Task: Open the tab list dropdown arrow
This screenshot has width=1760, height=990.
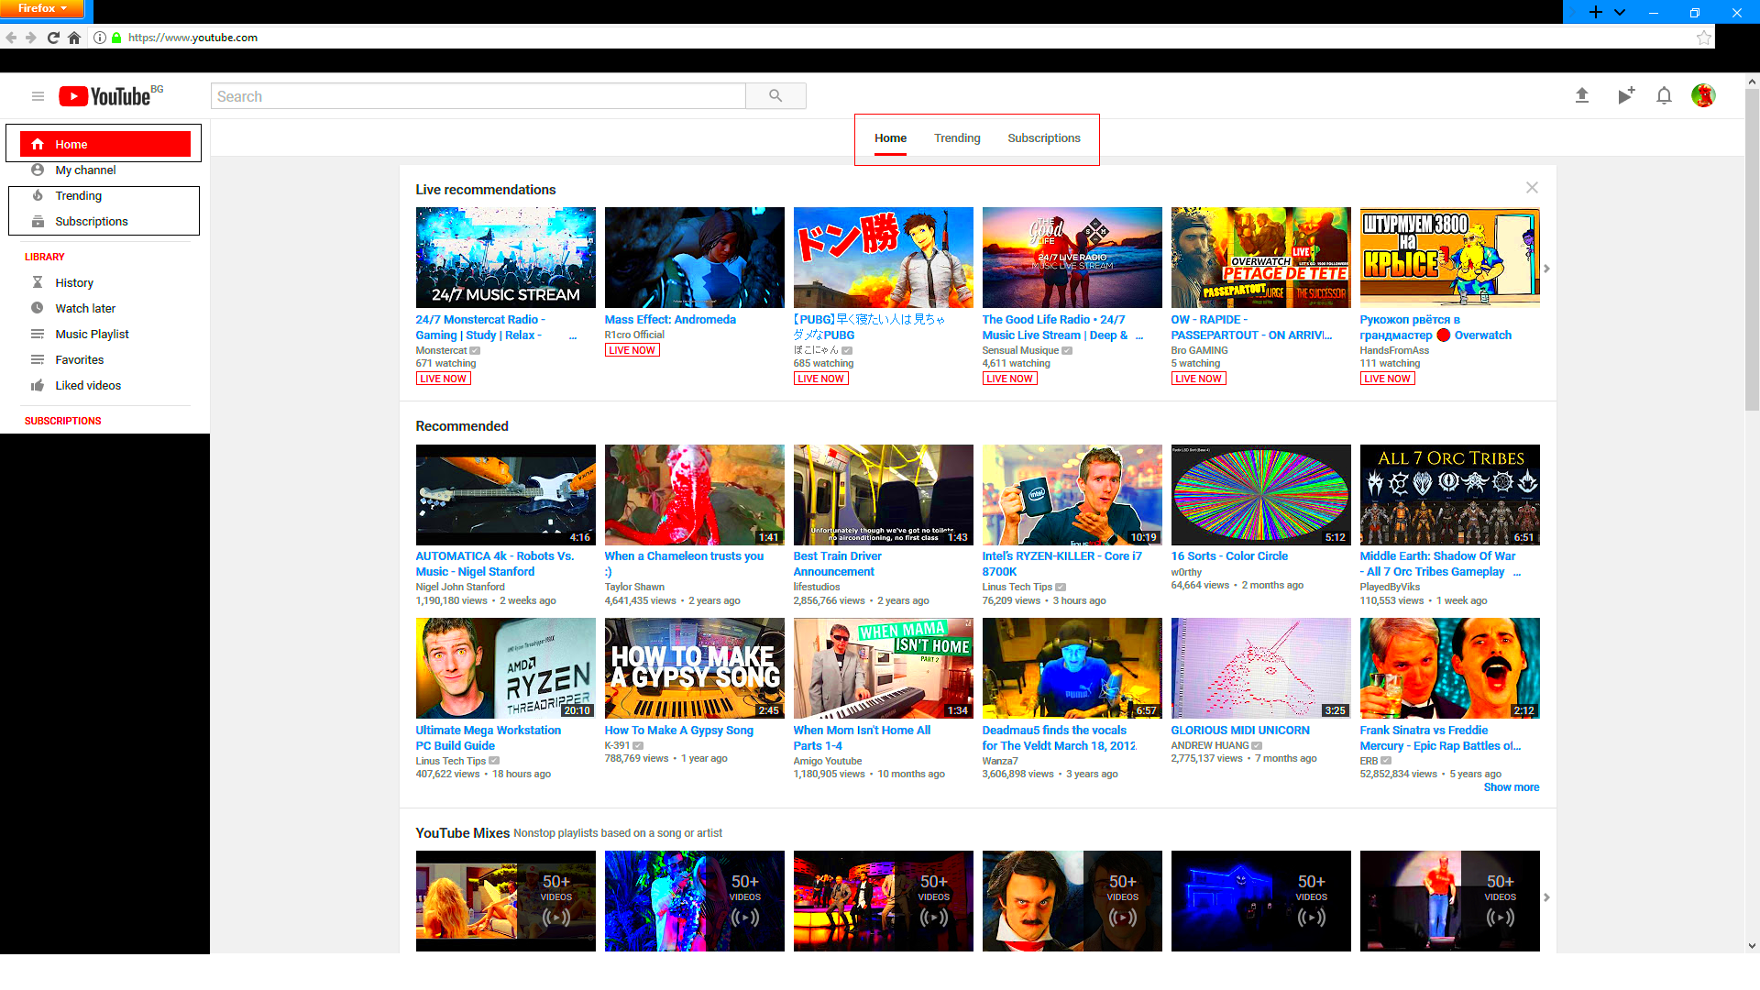Action: click(x=1620, y=12)
